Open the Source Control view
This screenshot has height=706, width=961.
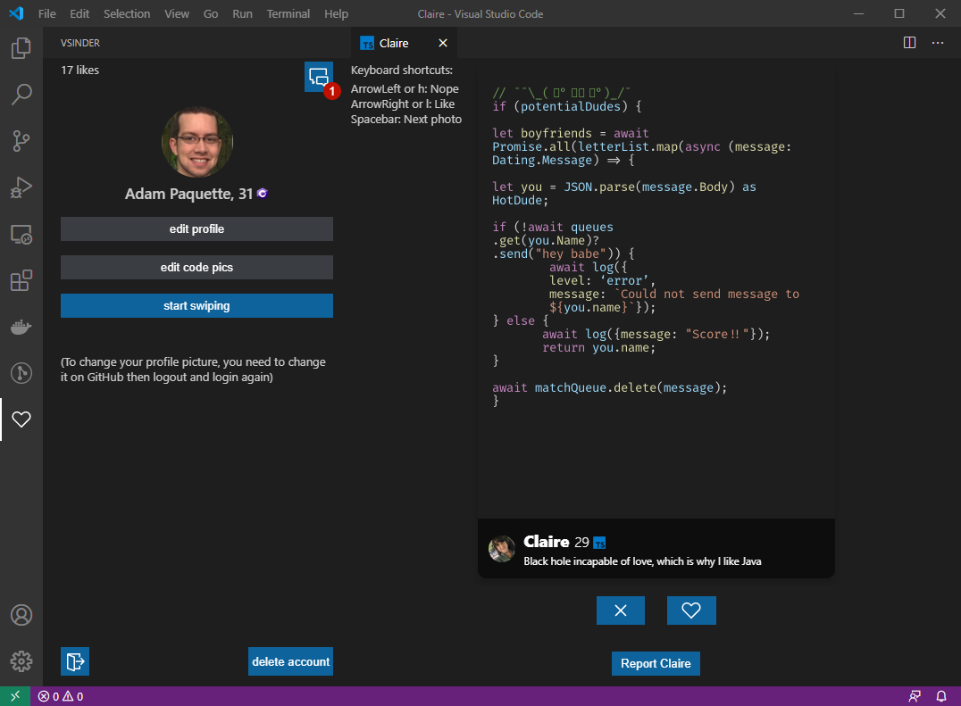(21, 140)
